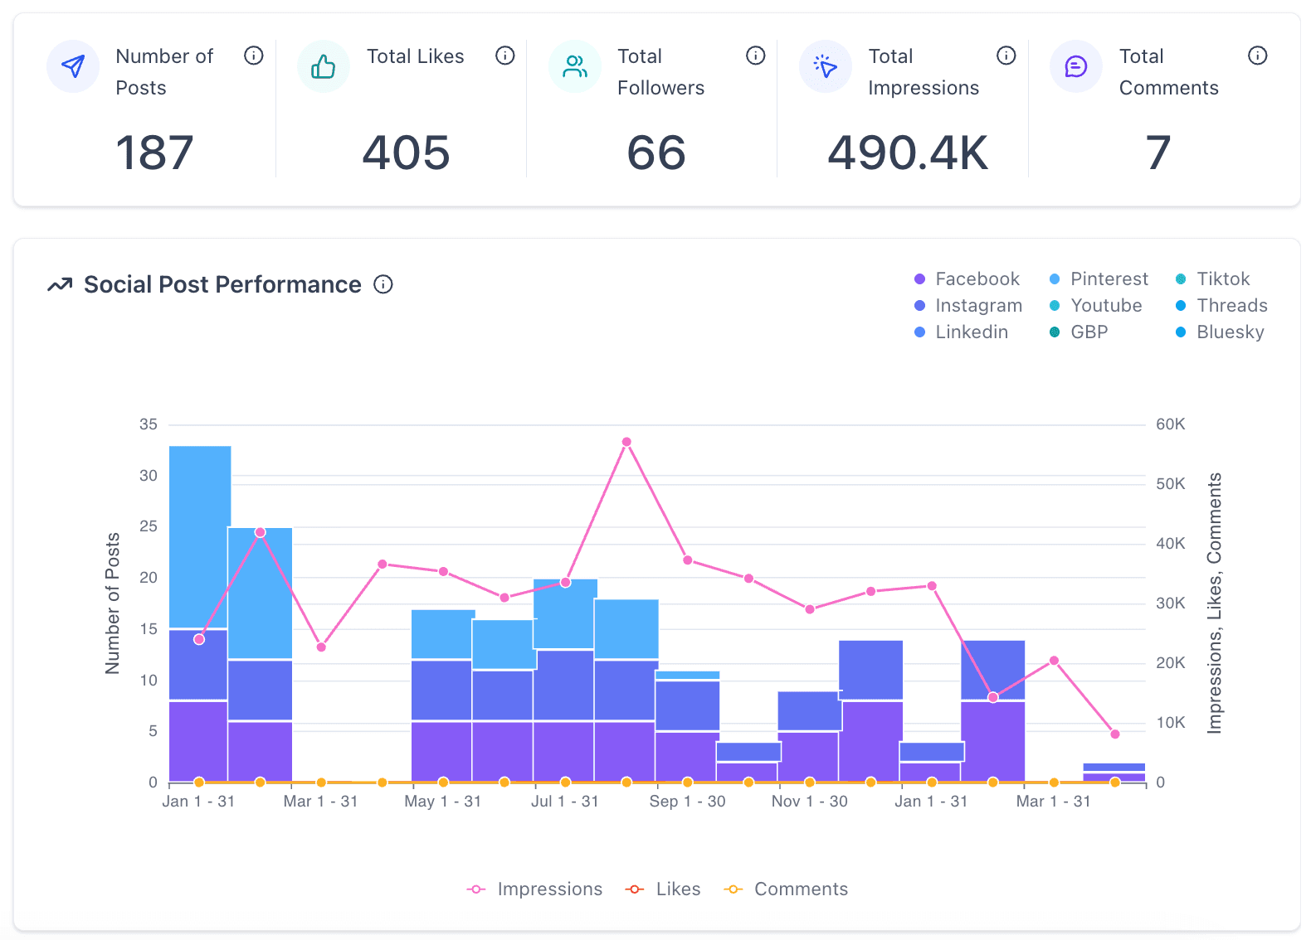Open info tooltip for Total Likes
Screen dimensions: 1311x940
pos(505,56)
